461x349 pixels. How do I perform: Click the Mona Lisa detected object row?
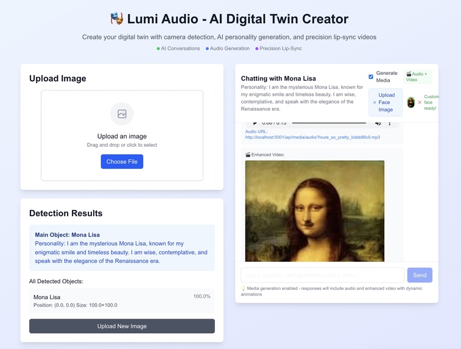coord(122,301)
